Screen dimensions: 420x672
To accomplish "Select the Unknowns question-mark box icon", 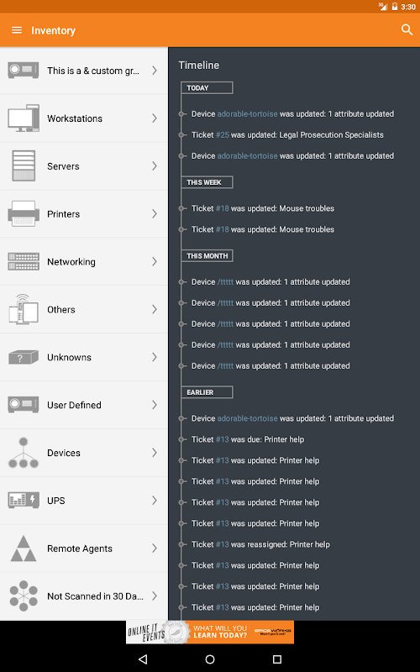I will point(24,357).
